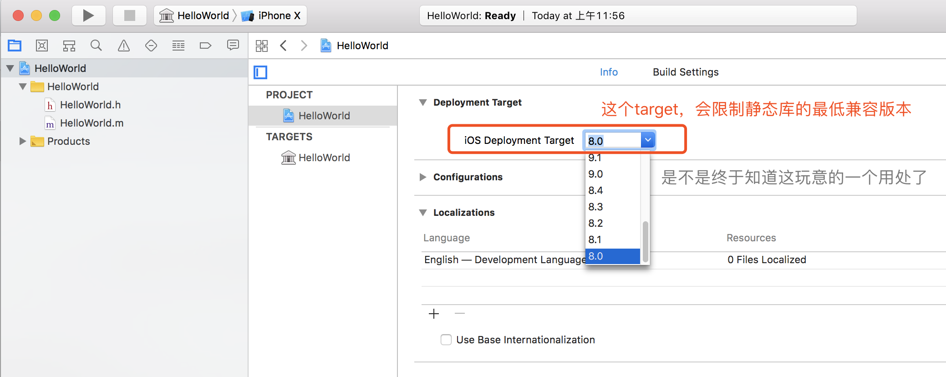Viewport: 946px width, 377px height.
Task: Collapse the Localizations section
Action: tap(423, 213)
